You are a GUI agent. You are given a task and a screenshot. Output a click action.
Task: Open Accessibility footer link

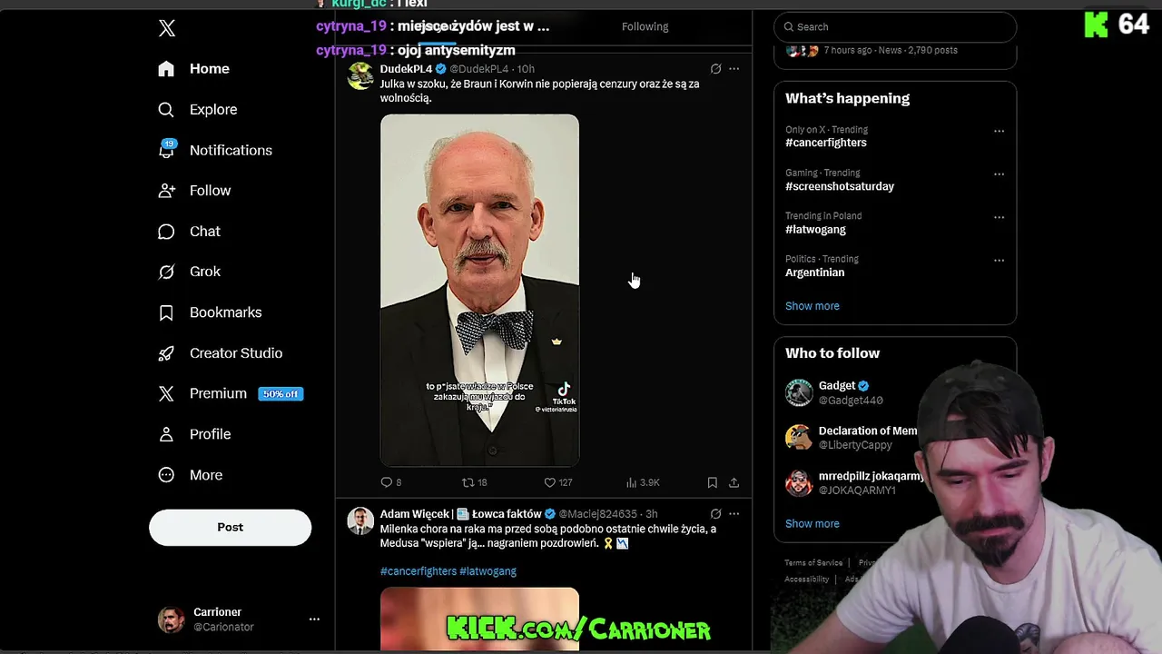[806, 580]
